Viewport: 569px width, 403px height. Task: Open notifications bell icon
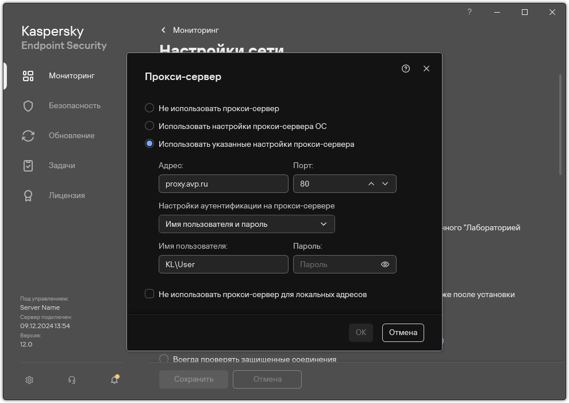pyautogui.click(x=114, y=379)
